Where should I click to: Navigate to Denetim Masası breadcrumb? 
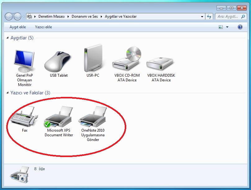52,16
